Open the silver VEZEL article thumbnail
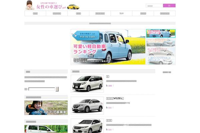The image size is (200, 133). (x=87, y=105)
